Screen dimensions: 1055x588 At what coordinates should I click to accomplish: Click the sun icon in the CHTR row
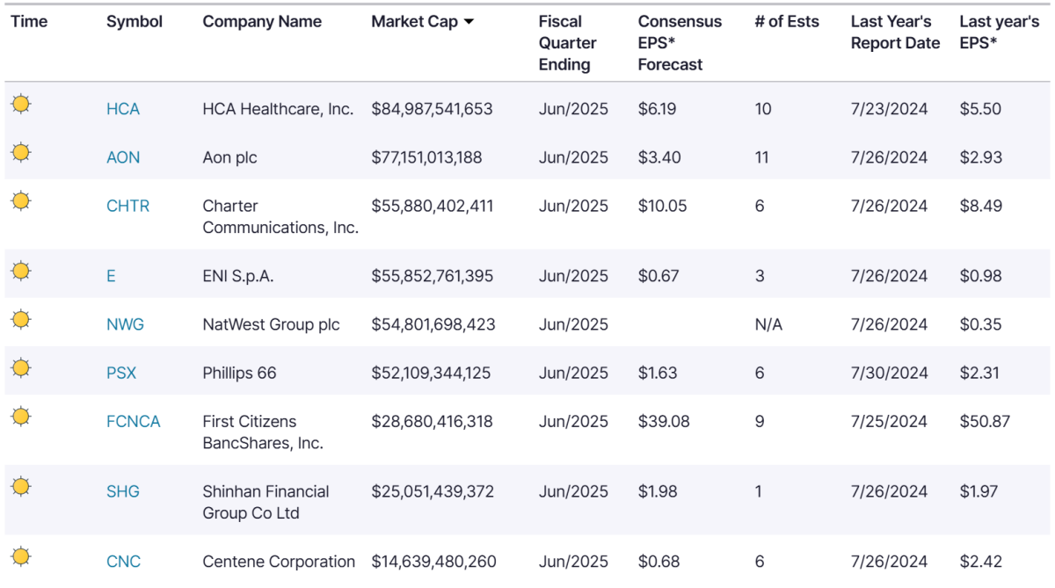21,201
